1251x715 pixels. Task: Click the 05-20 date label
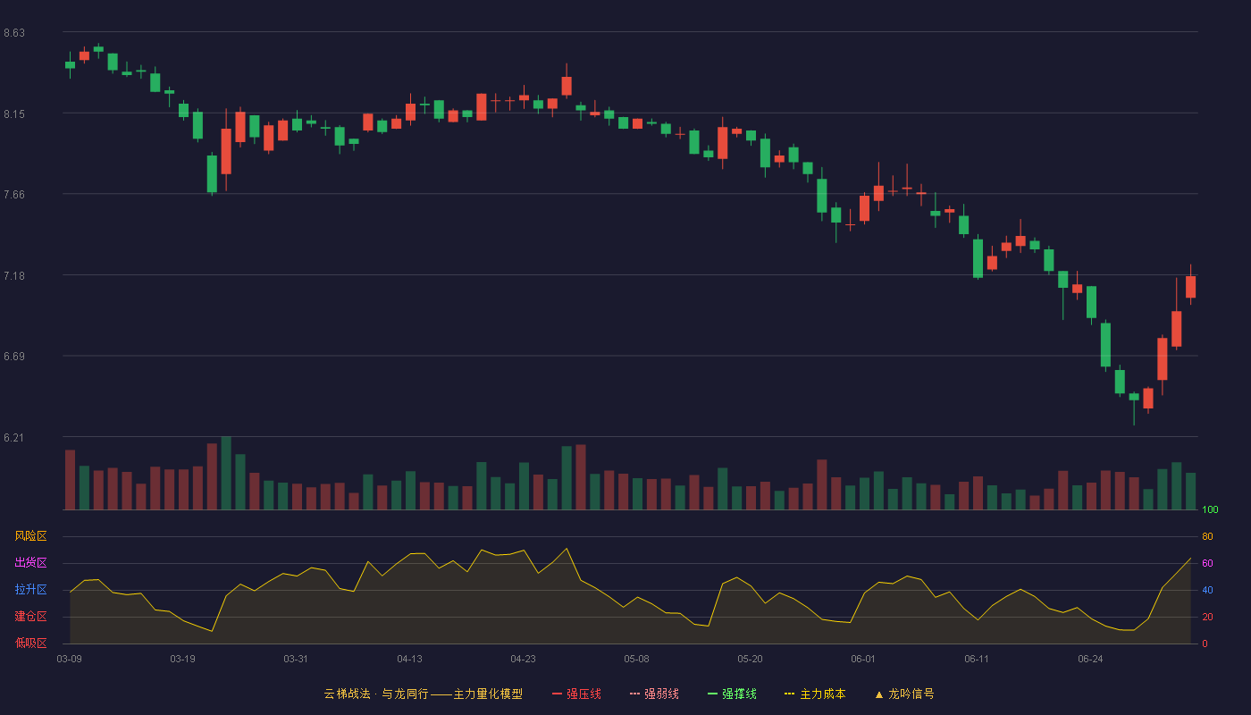750,659
